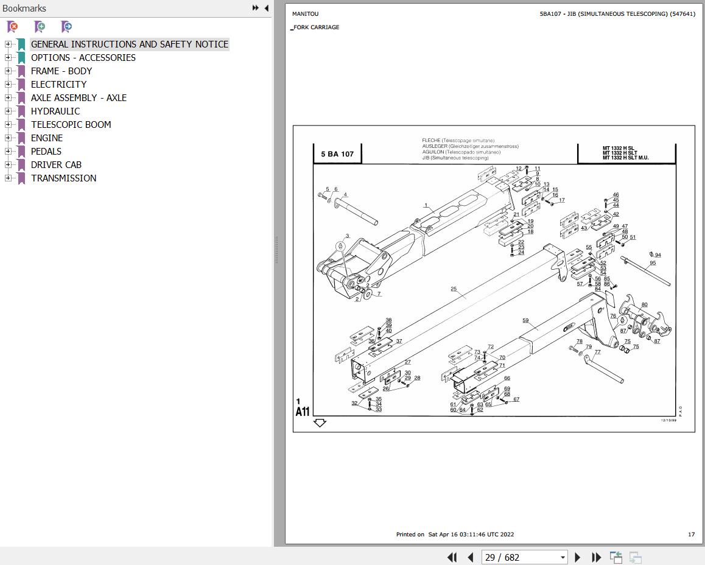Click the teal bookmark icon beside OPTIONS - ACCESSORIES

tap(21, 58)
